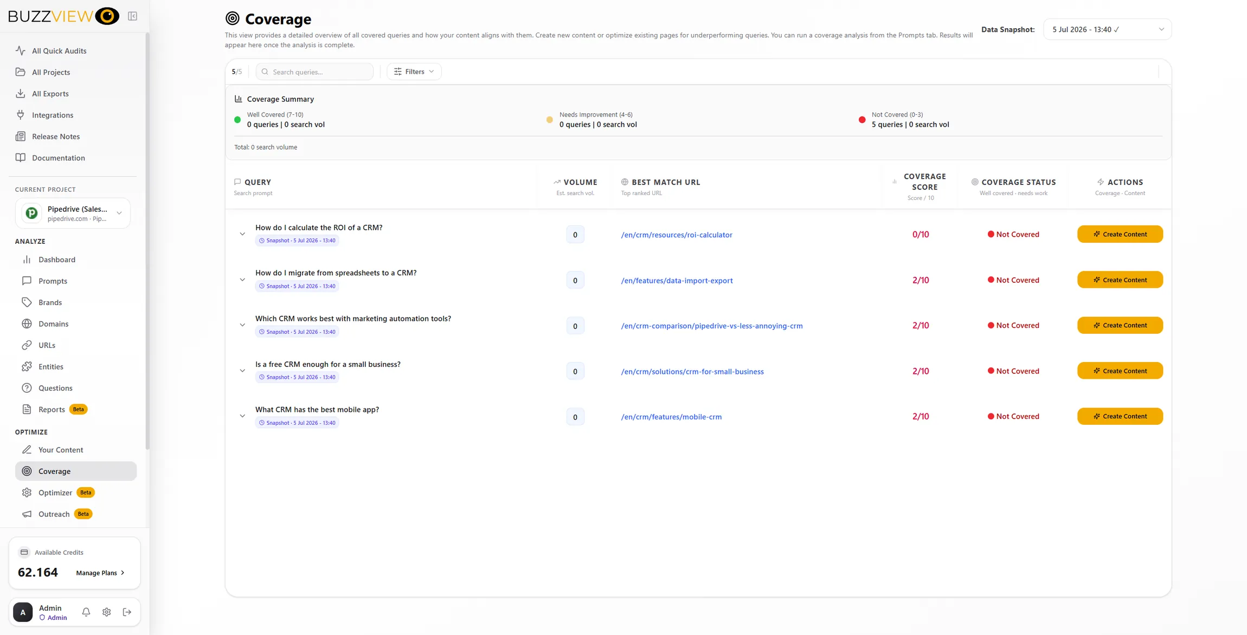Open the Questions section
The width and height of the screenshot is (1247, 635).
pos(76,388)
